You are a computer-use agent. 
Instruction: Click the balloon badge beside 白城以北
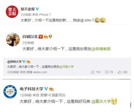[x=50, y=37]
